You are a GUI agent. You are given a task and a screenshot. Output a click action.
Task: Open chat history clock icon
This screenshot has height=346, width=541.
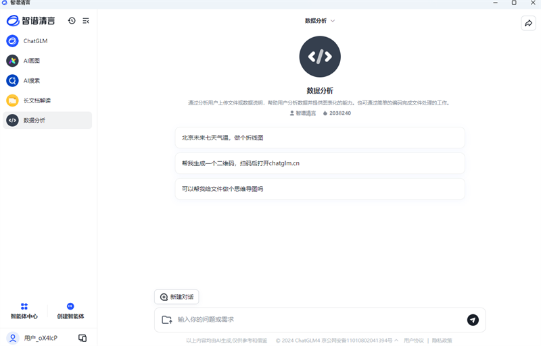(72, 21)
